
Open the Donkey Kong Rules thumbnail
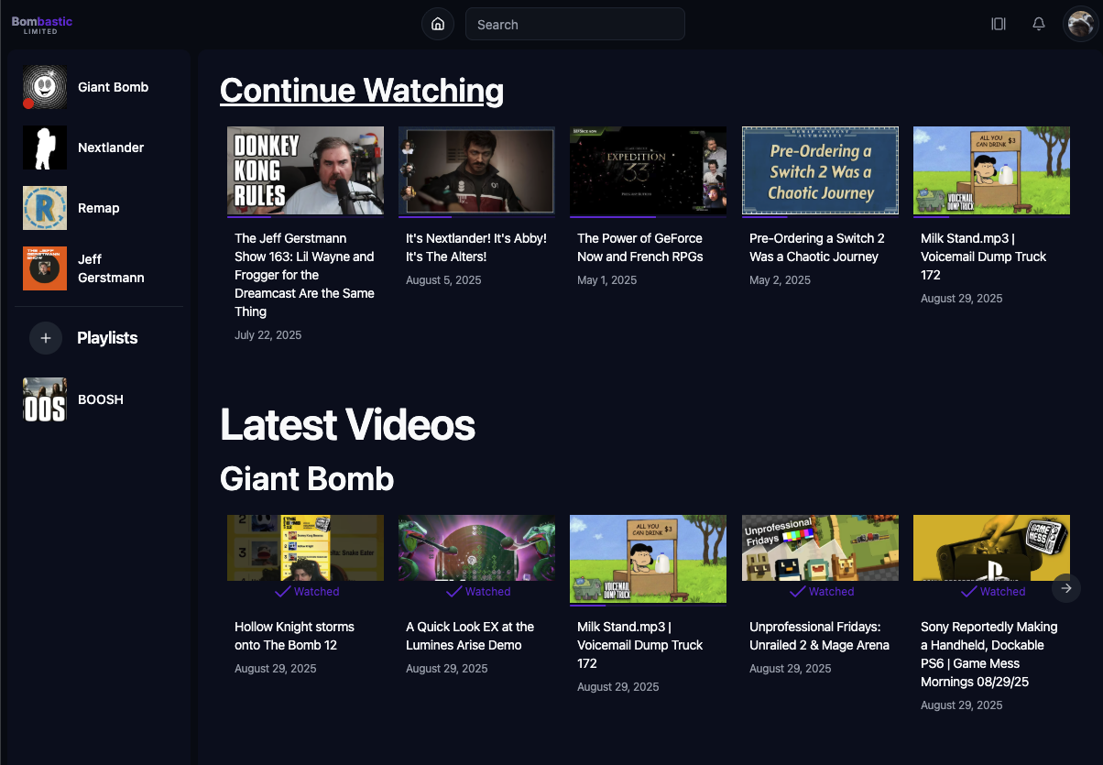[x=305, y=170]
